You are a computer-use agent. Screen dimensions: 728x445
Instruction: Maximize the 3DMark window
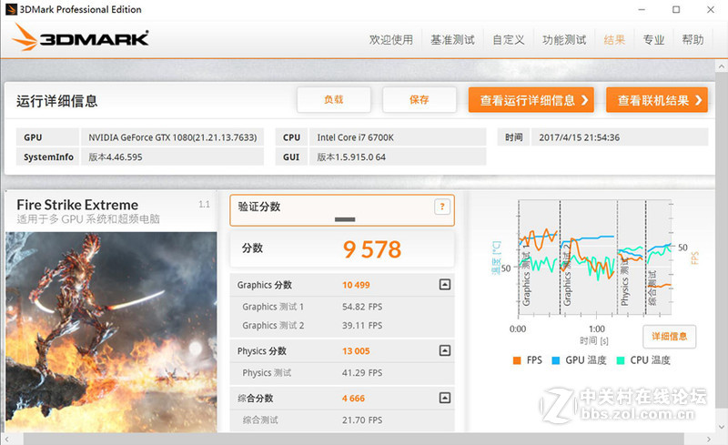click(676, 9)
